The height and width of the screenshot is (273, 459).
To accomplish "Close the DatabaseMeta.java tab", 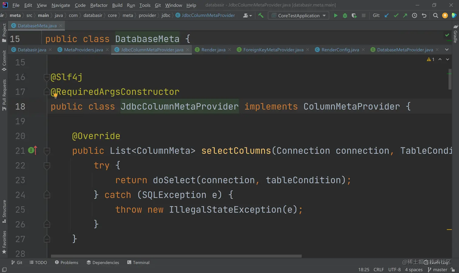I will tap(61, 26).
